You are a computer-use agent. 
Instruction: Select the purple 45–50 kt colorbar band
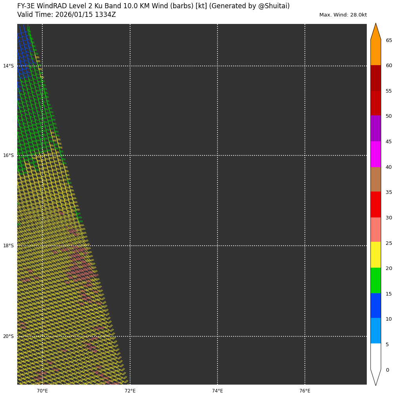375,128
